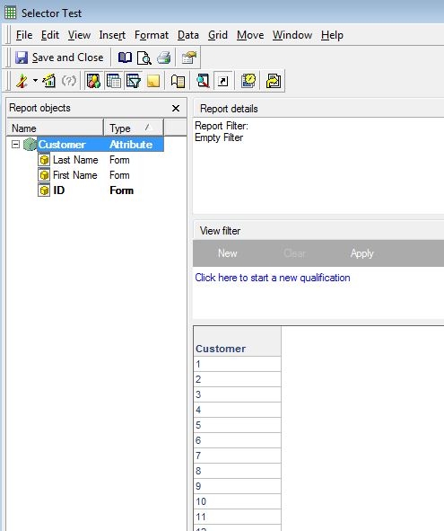
Task: Click the disabled Clear filter button
Action: point(294,253)
